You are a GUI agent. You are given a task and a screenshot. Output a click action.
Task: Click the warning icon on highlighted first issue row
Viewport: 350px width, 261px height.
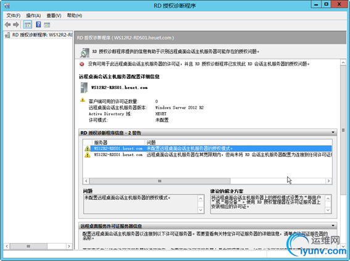87,149
